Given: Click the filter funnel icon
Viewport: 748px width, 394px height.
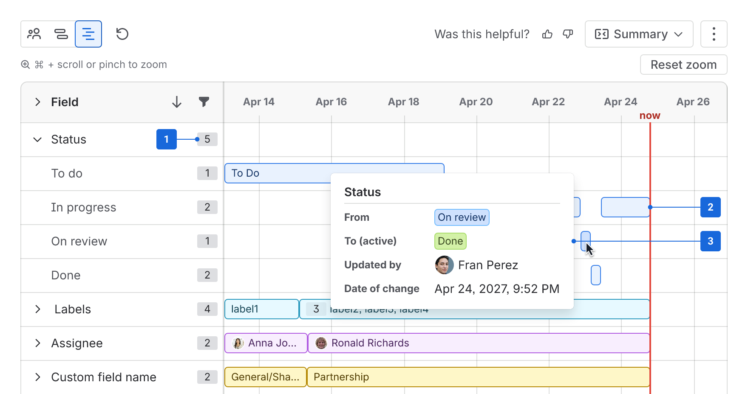Looking at the screenshot, I should 204,102.
